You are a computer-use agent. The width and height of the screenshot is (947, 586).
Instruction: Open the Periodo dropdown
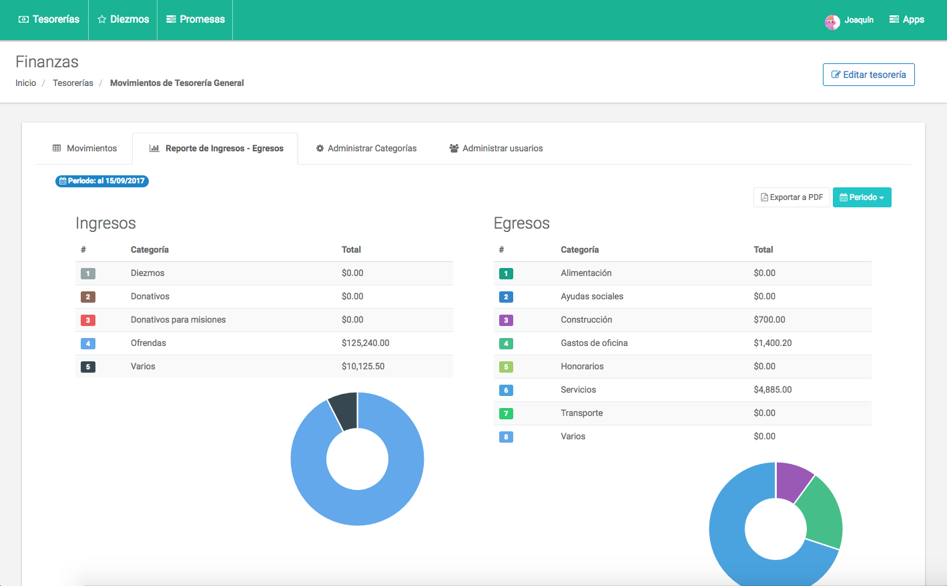(862, 197)
